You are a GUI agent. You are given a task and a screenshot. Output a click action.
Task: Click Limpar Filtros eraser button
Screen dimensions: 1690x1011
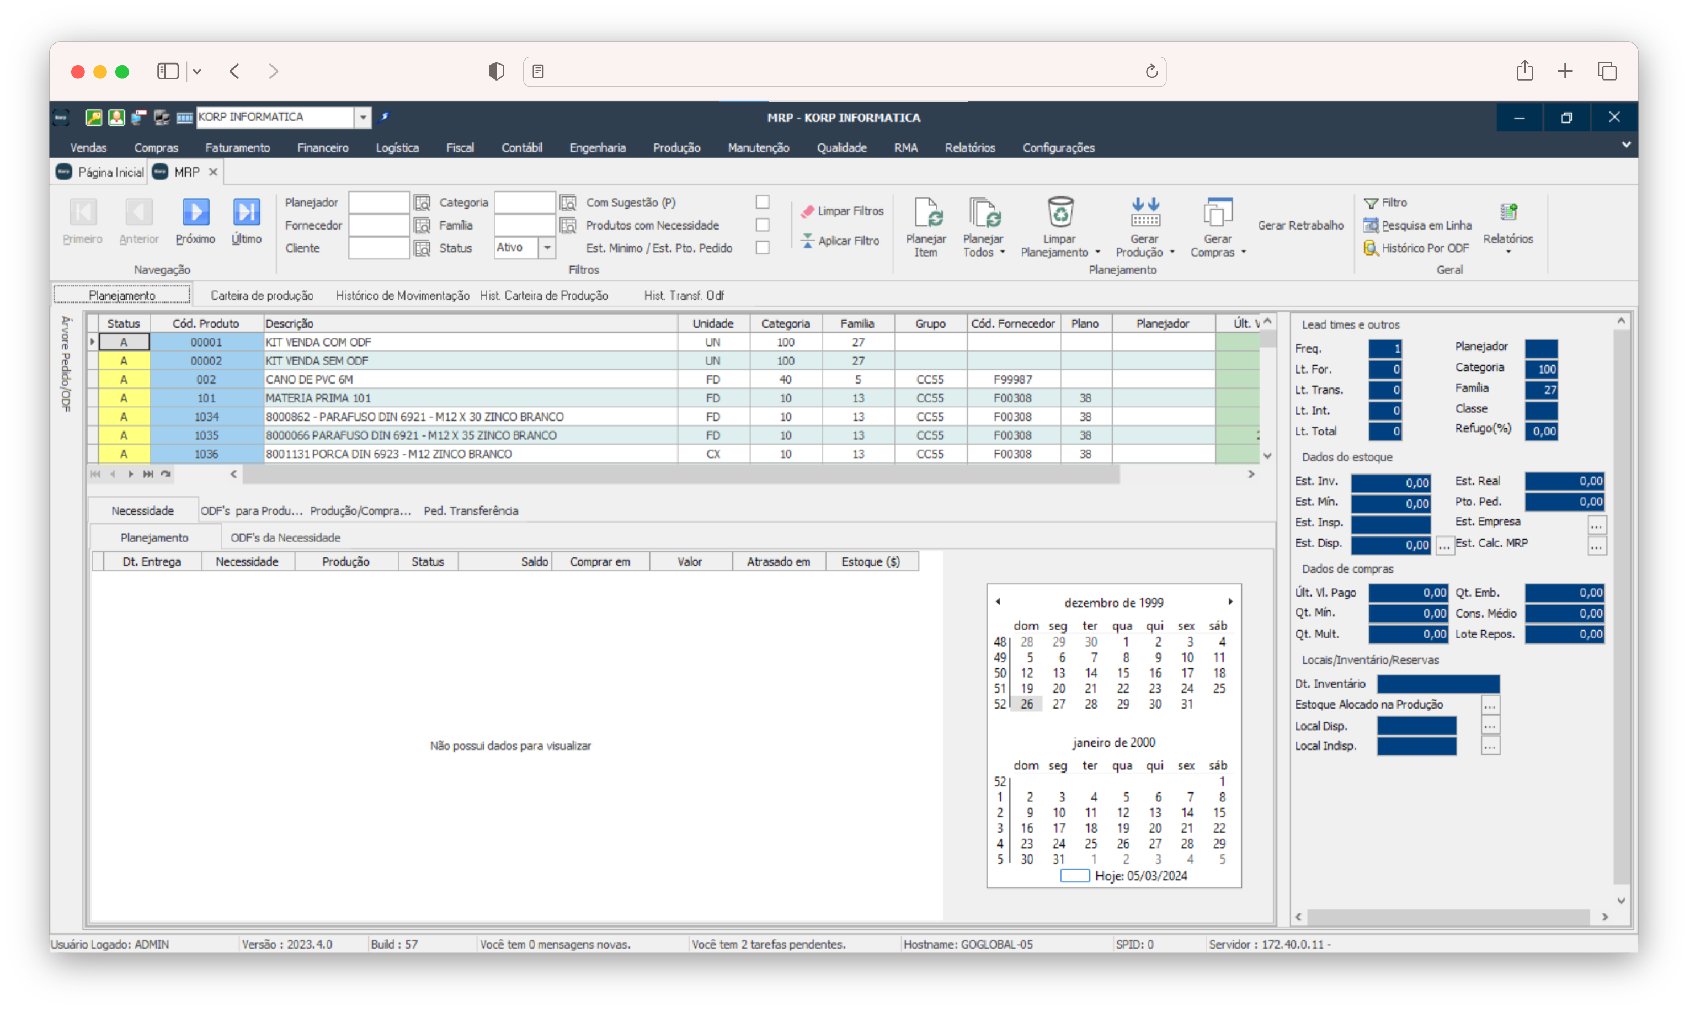click(x=843, y=211)
